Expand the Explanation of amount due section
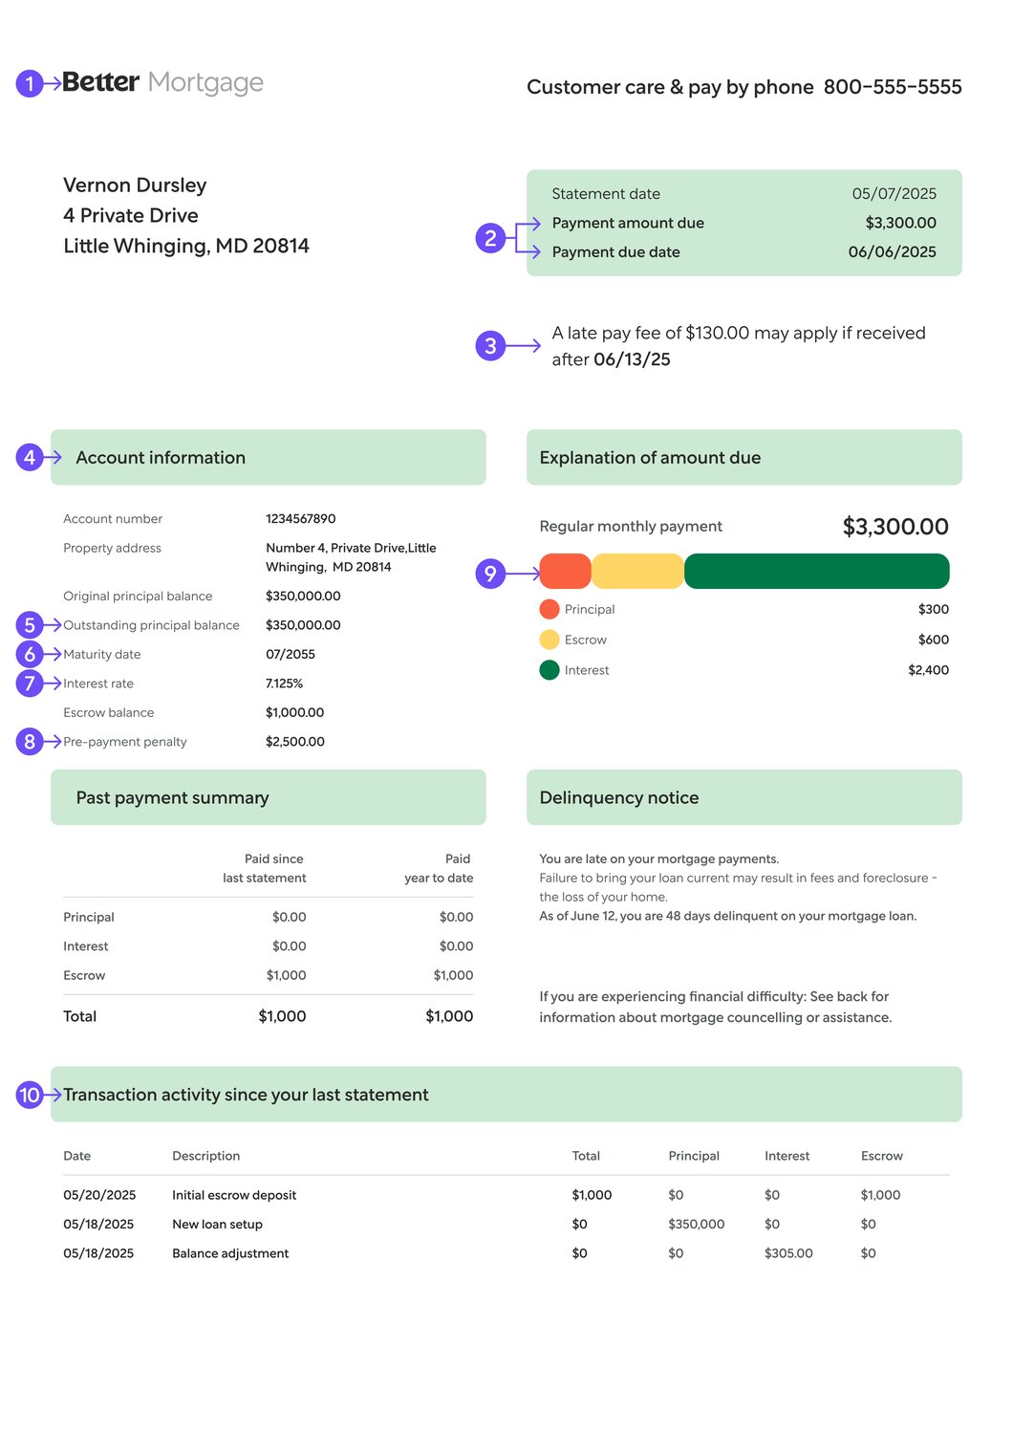Screen dimensions: 1013x1434 tap(744, 457)
